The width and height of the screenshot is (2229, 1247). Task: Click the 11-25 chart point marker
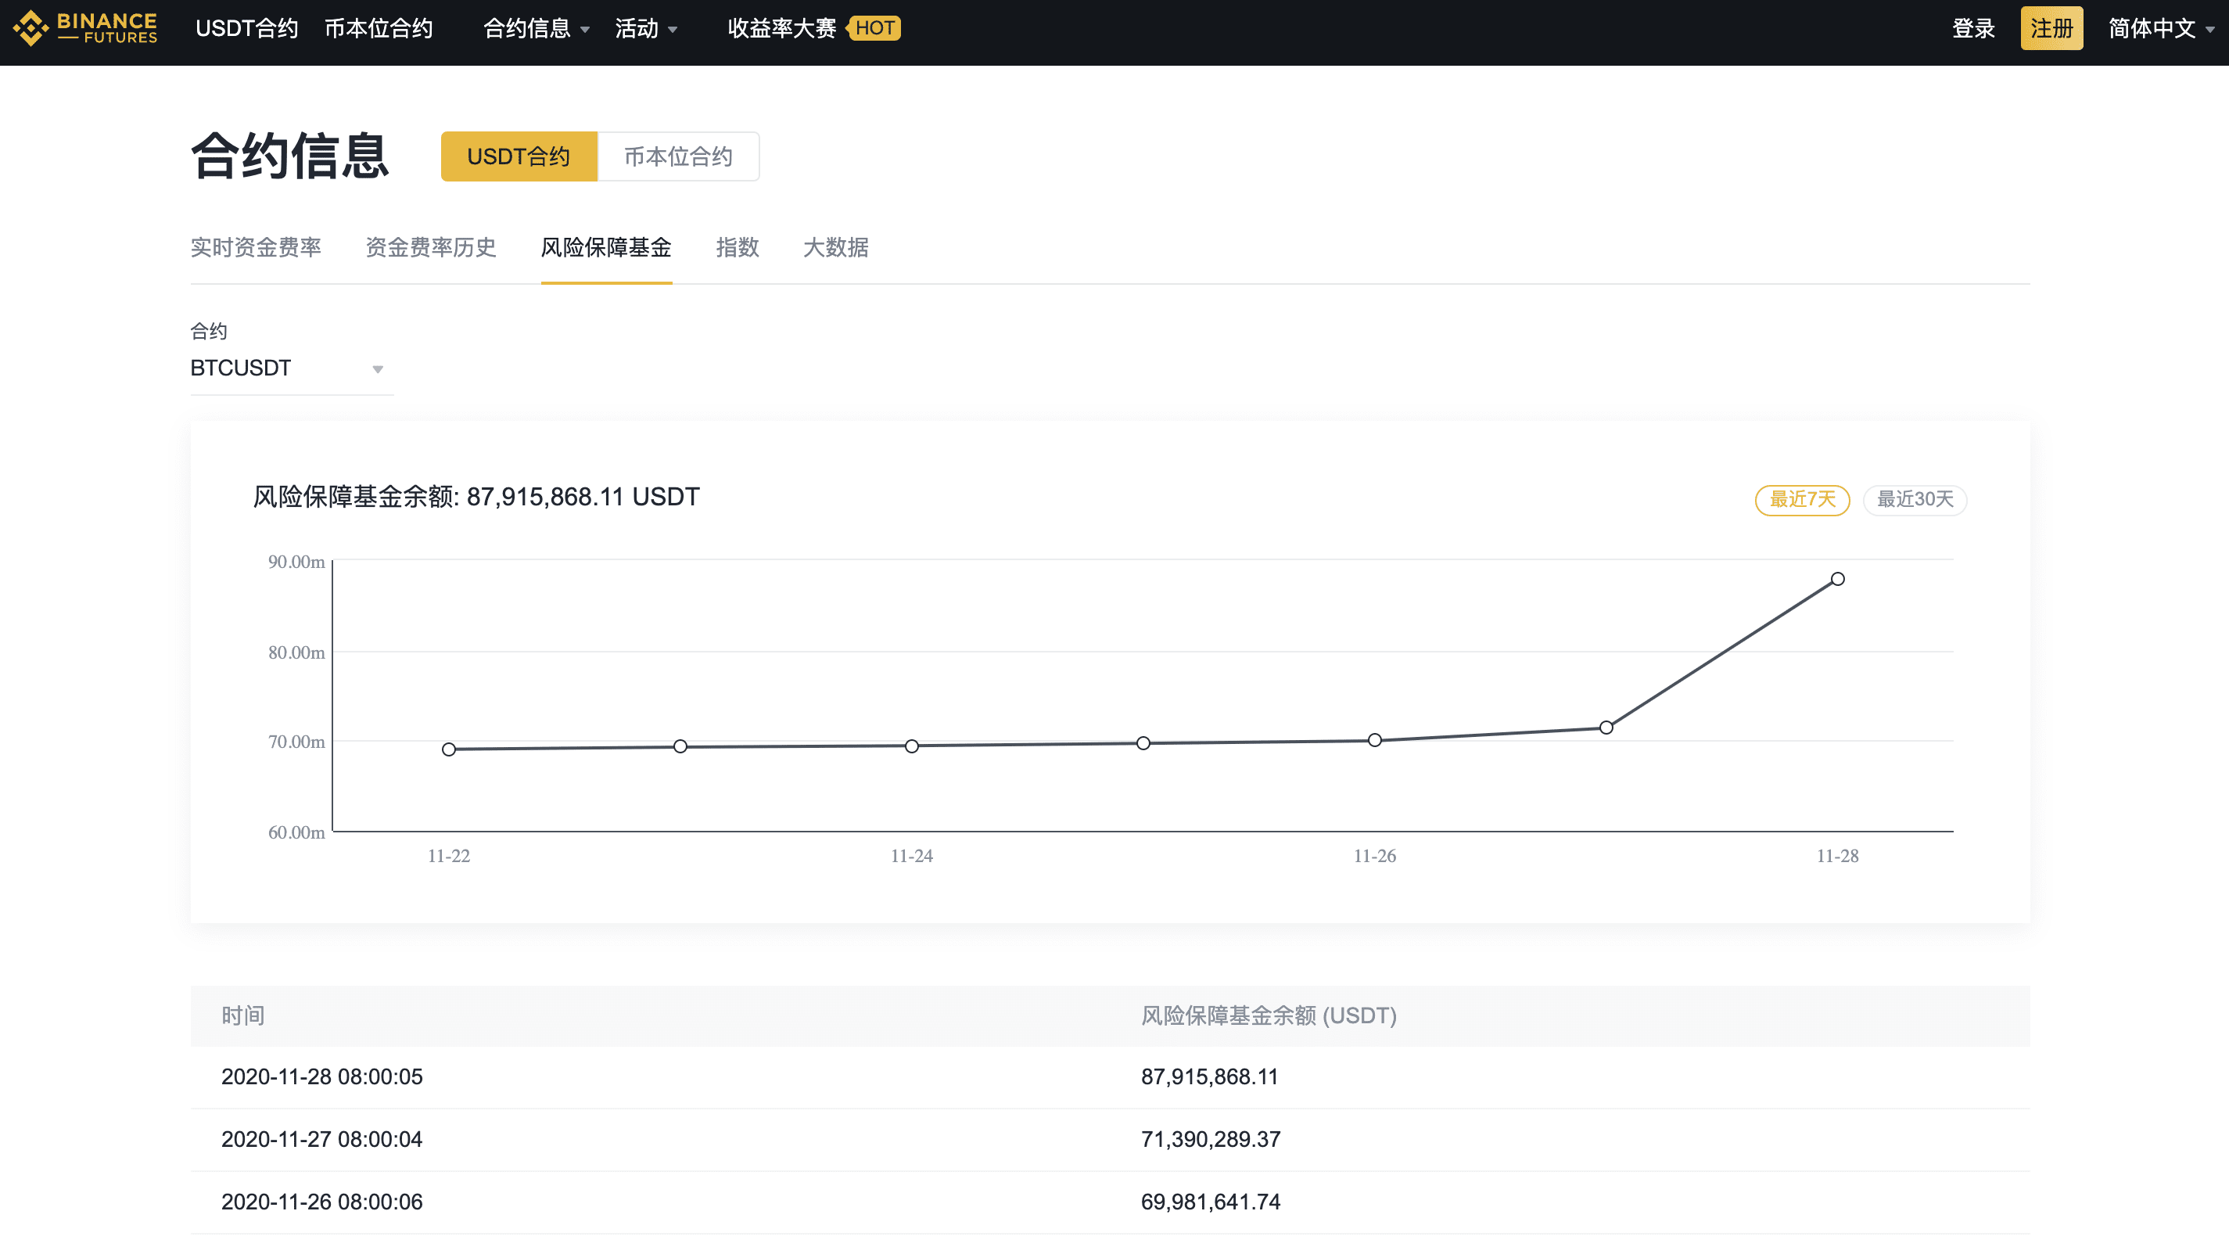(x=1143, y=743)
